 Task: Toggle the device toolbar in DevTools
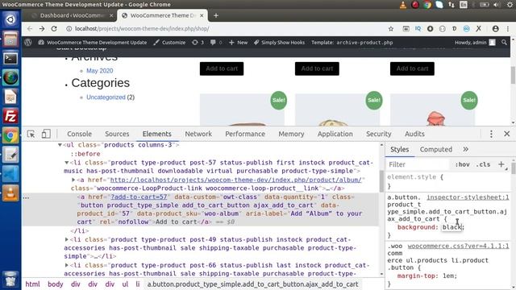(x=46, y=134)
